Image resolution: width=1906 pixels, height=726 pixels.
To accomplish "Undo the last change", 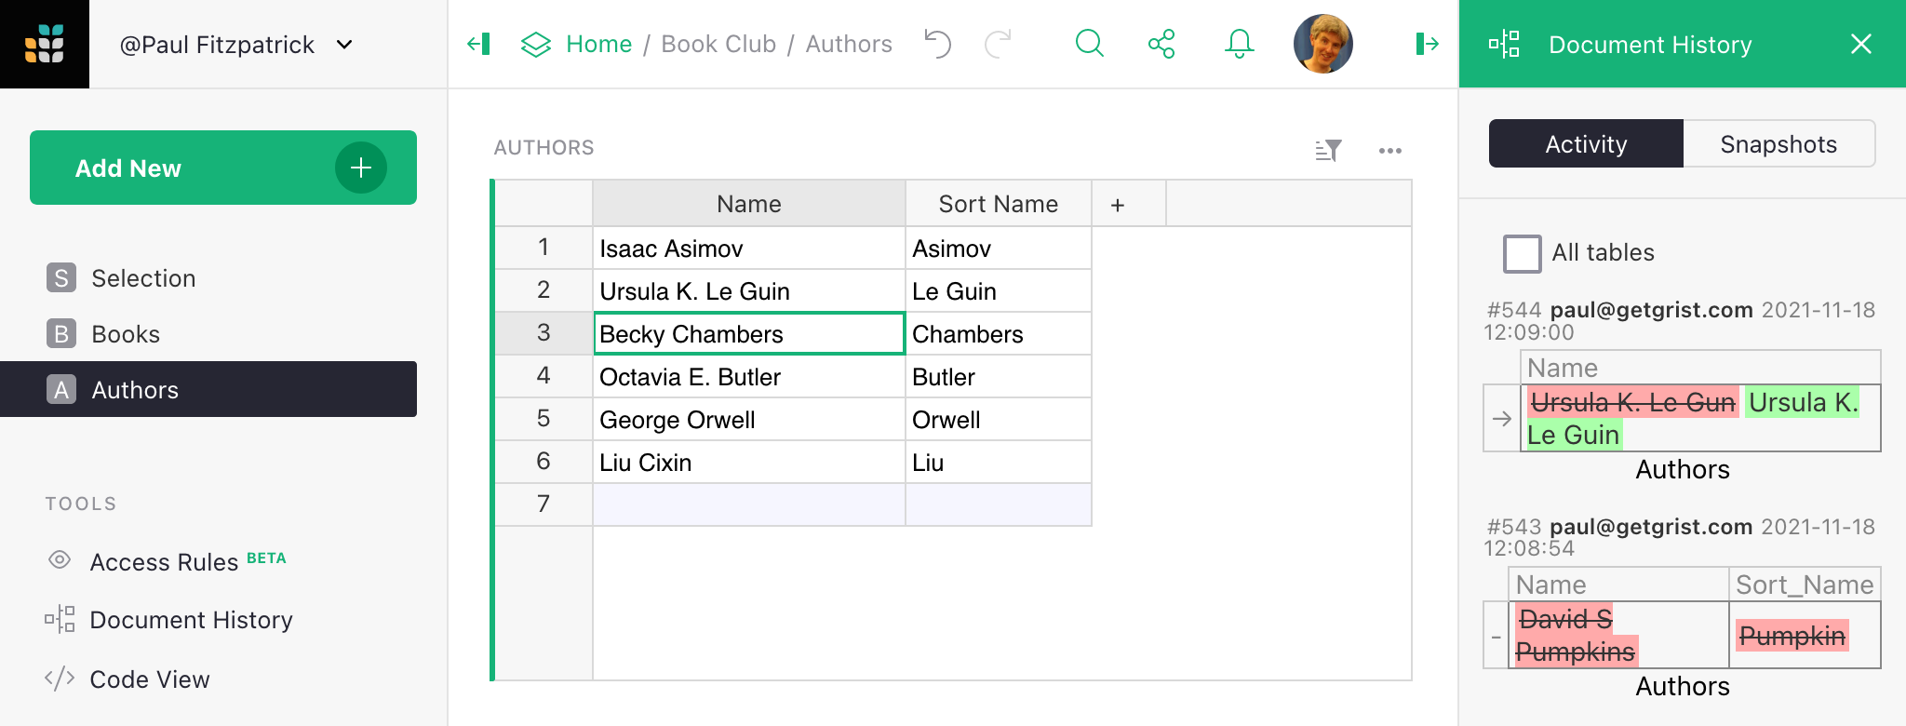I will tap(938, 44).
